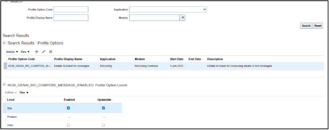Click the row selector of the profile option row

coord(5,66)
